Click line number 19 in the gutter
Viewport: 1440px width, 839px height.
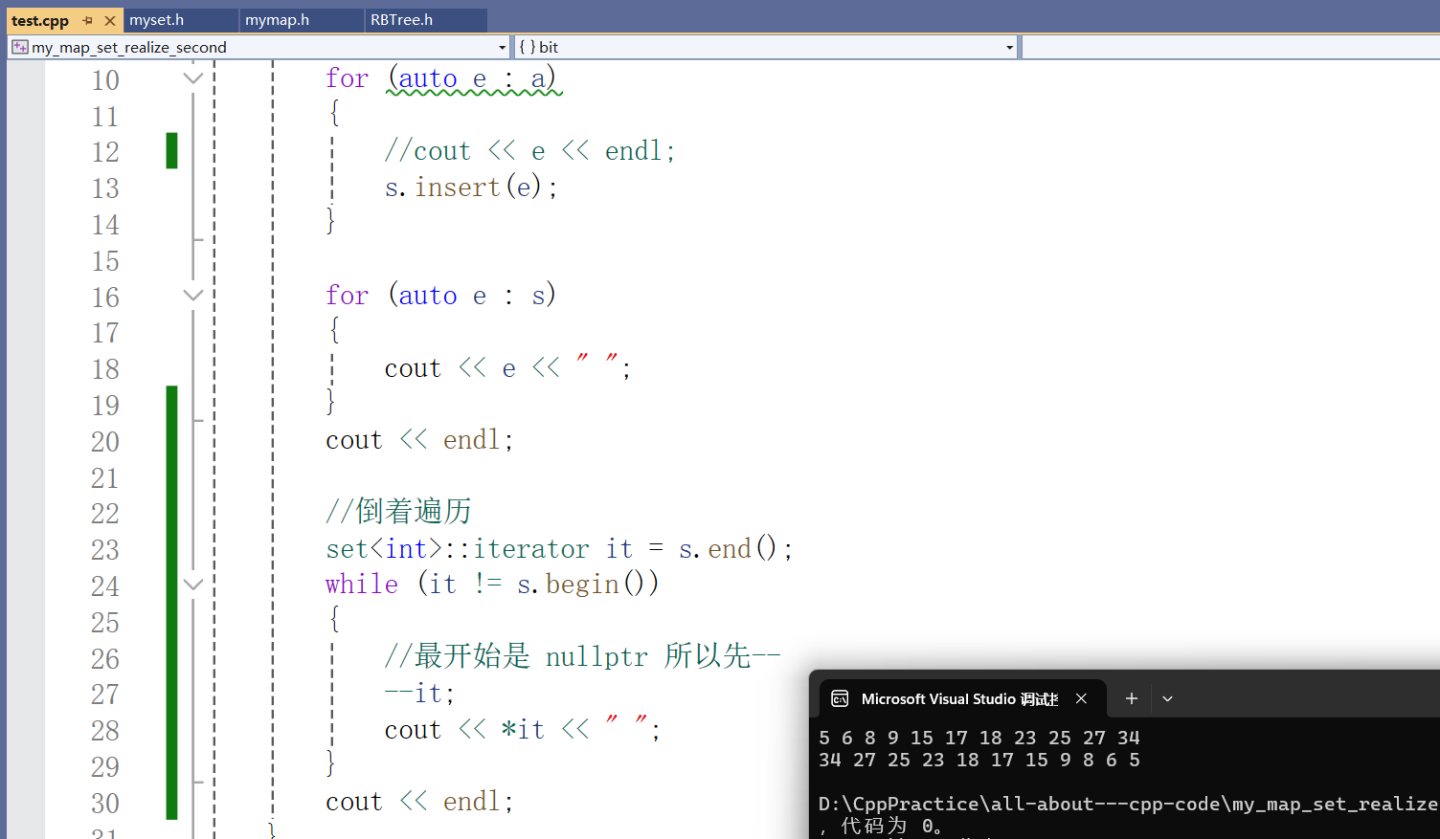tap(105, 406)
